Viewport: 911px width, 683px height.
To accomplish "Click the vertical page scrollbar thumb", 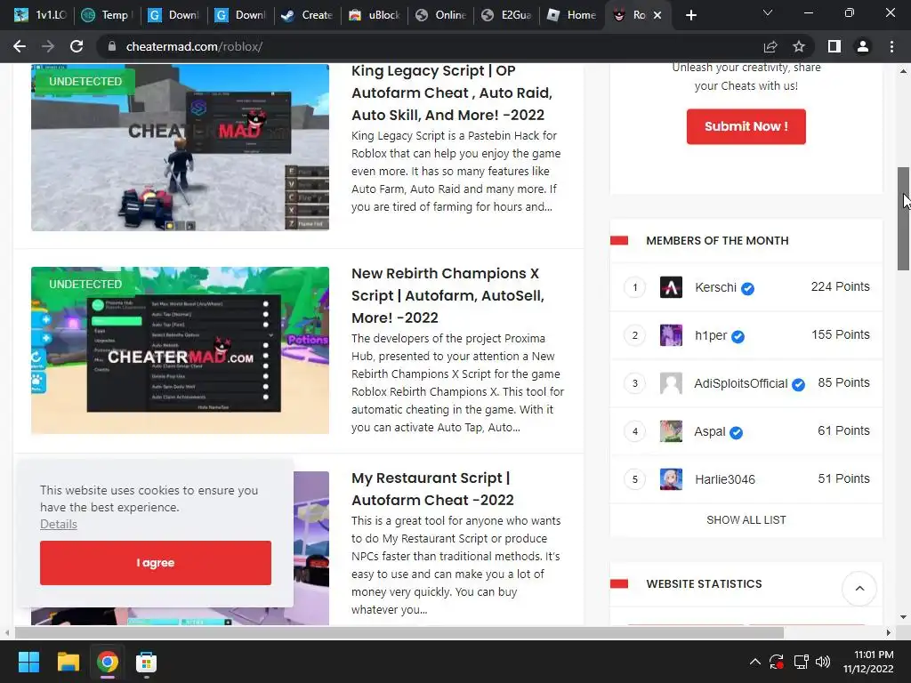I will tap(904, 219).
